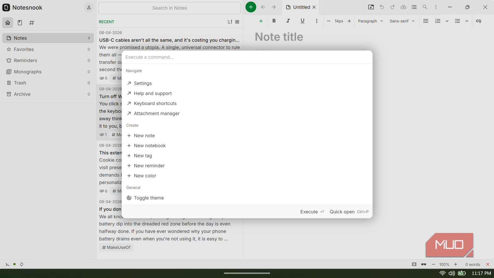Open the Notebooks icon in sidebar
The image size is (494, 278).
click(x=20, y=23)
